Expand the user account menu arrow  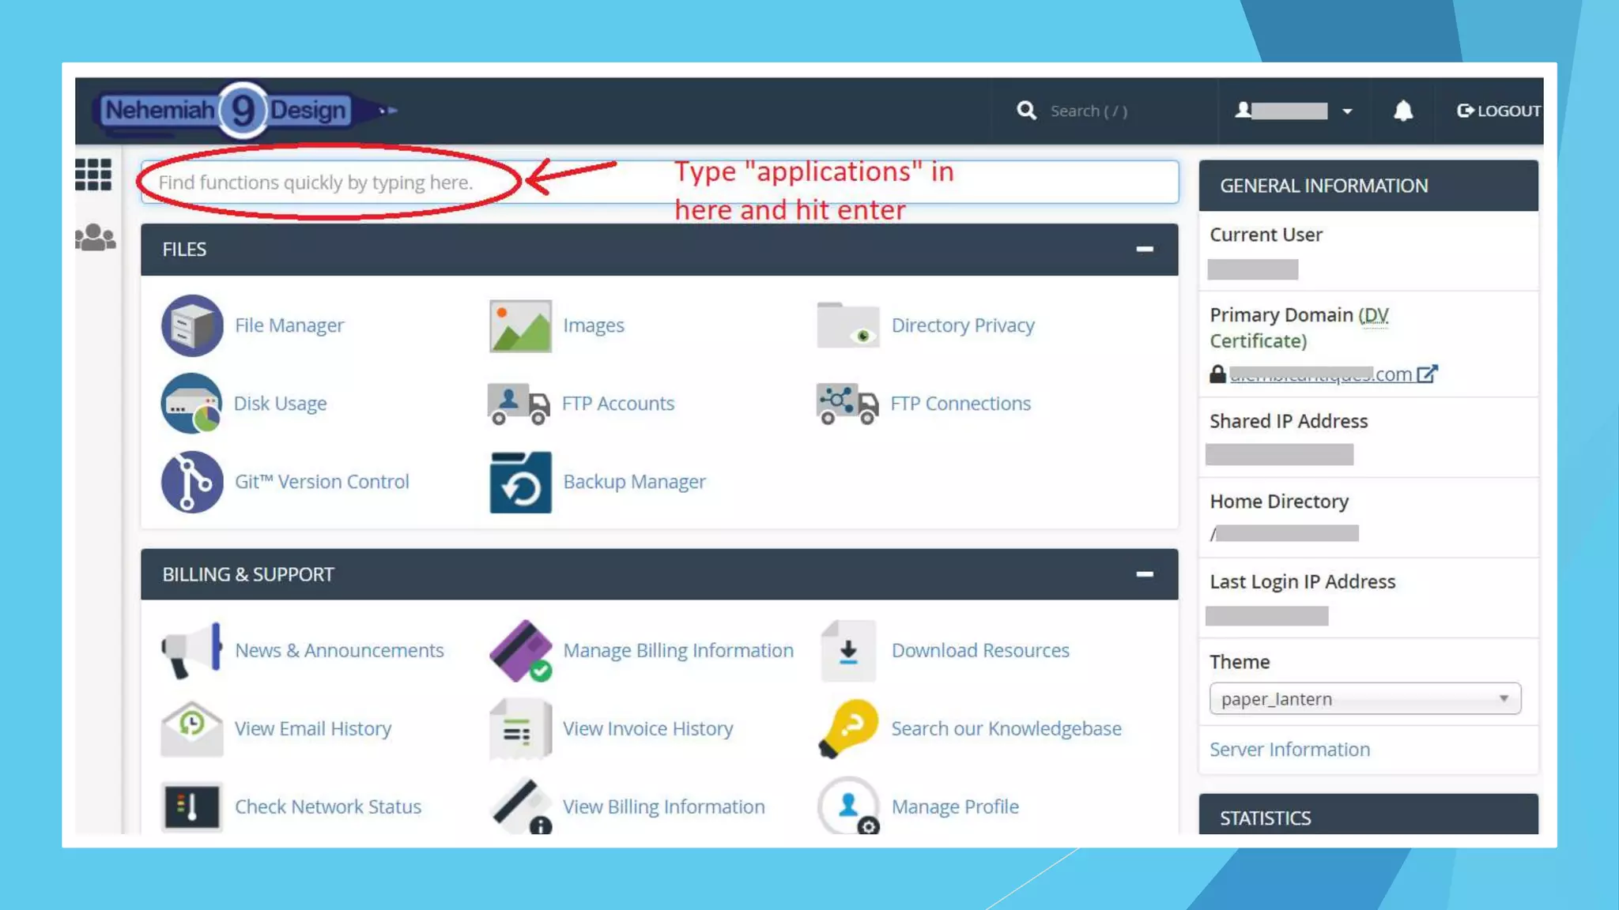[x=1347, y=111]
